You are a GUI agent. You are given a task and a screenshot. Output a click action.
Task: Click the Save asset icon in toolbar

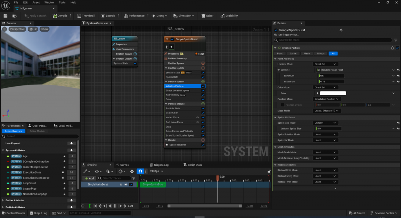(x=5, y=16)
